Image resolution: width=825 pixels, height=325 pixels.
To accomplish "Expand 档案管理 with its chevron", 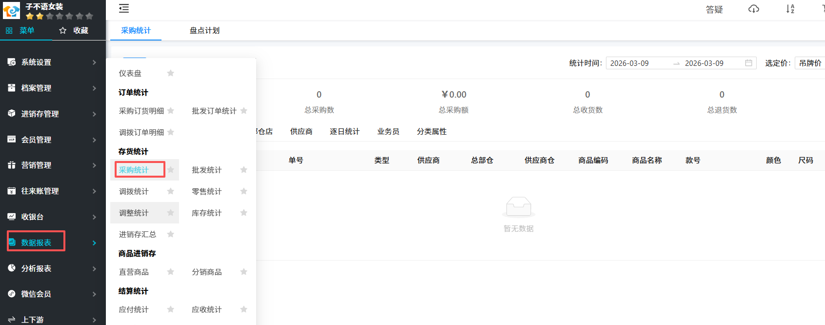I will (94, 88).
